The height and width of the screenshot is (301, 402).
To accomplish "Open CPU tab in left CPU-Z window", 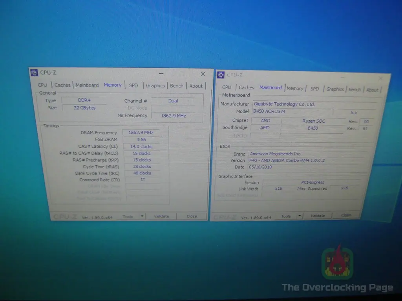I will click(42, 85).
